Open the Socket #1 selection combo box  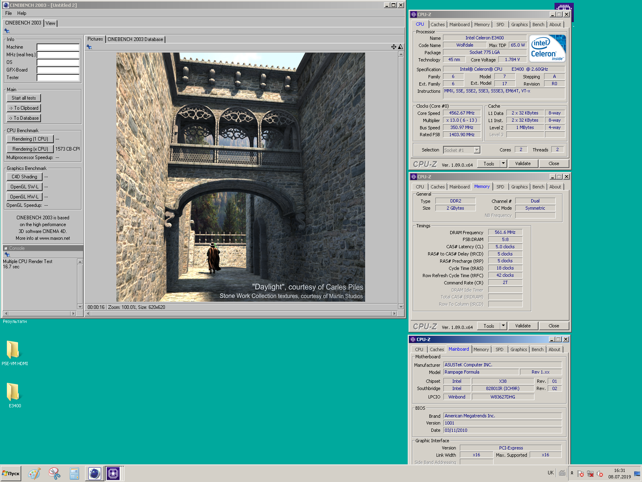click(461, 150)
